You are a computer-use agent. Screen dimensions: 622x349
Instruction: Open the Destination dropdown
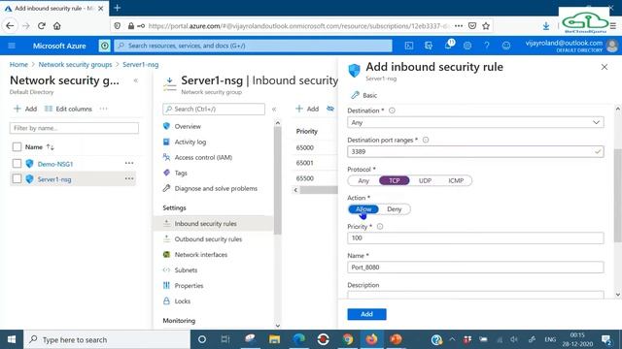coord(475,122)
